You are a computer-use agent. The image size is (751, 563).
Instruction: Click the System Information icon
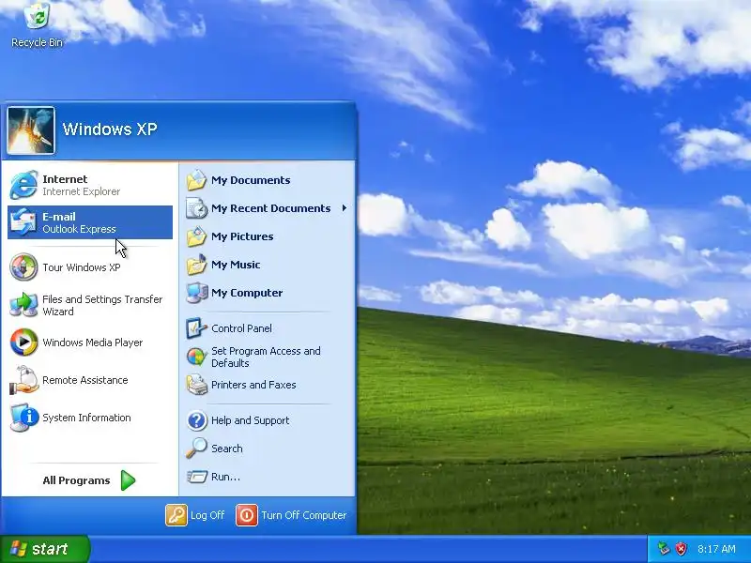coord(24,418)
